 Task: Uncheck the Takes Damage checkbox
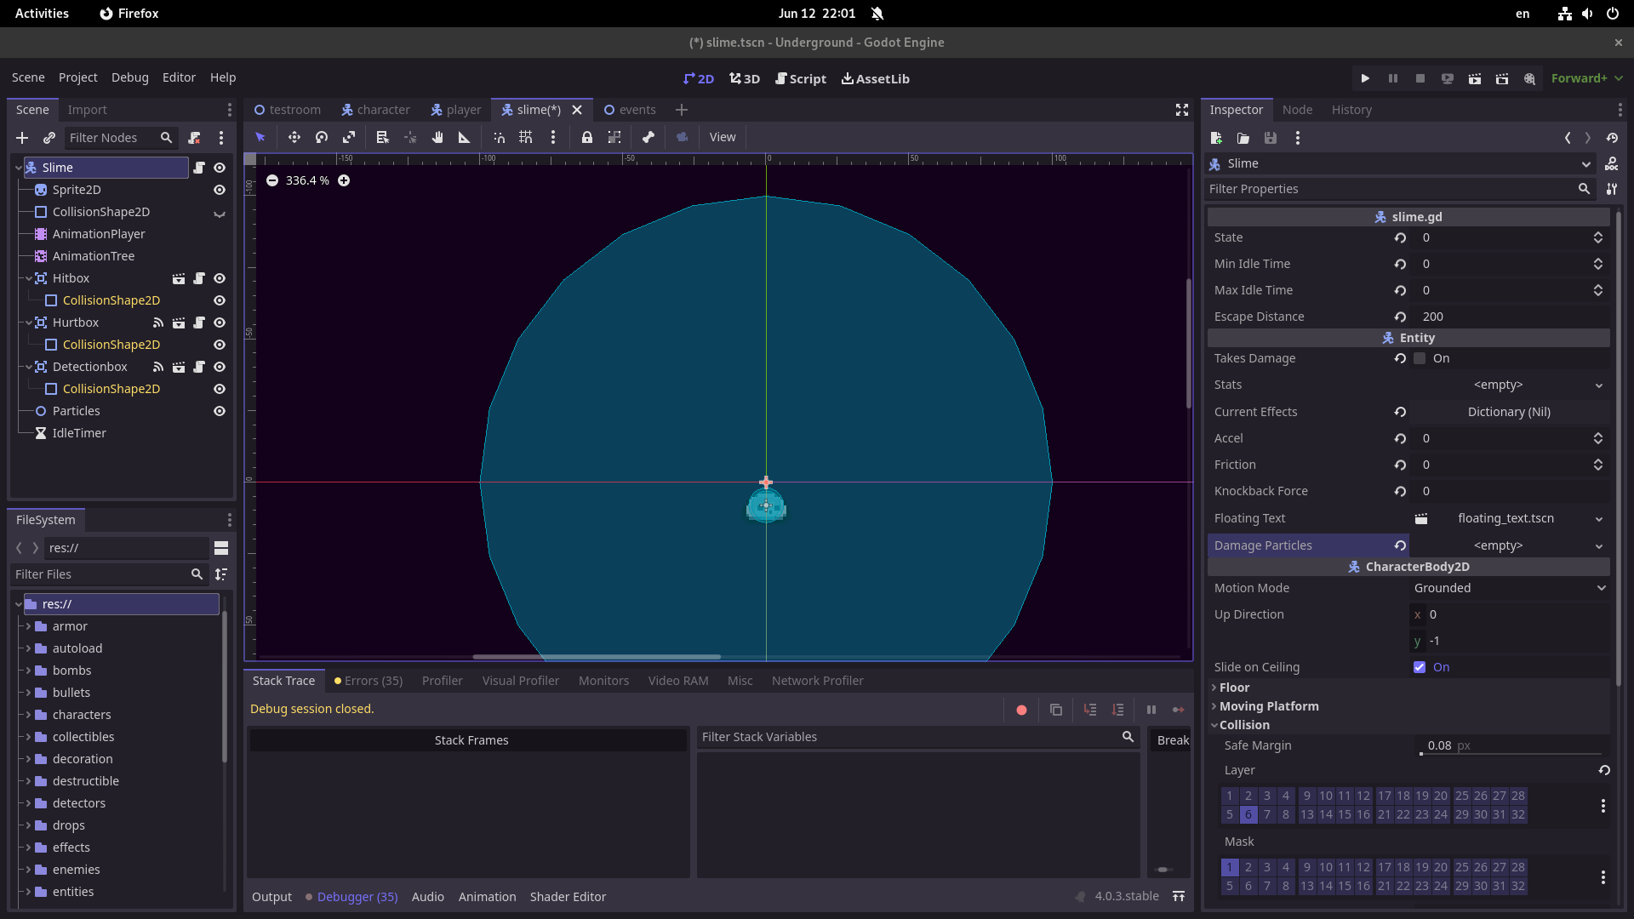(x=1419, y=358)
